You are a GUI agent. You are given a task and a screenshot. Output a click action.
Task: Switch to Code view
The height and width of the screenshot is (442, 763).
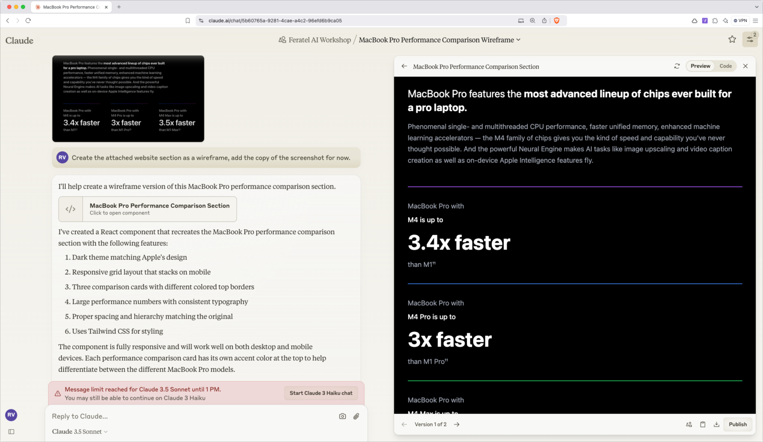click(x=725, y=66)
